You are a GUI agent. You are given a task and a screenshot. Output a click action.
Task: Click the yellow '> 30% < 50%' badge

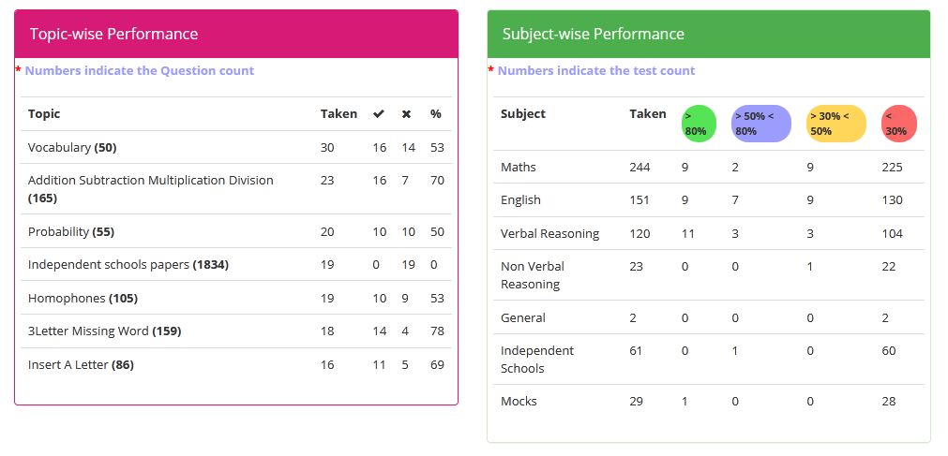tap(836, 124)
